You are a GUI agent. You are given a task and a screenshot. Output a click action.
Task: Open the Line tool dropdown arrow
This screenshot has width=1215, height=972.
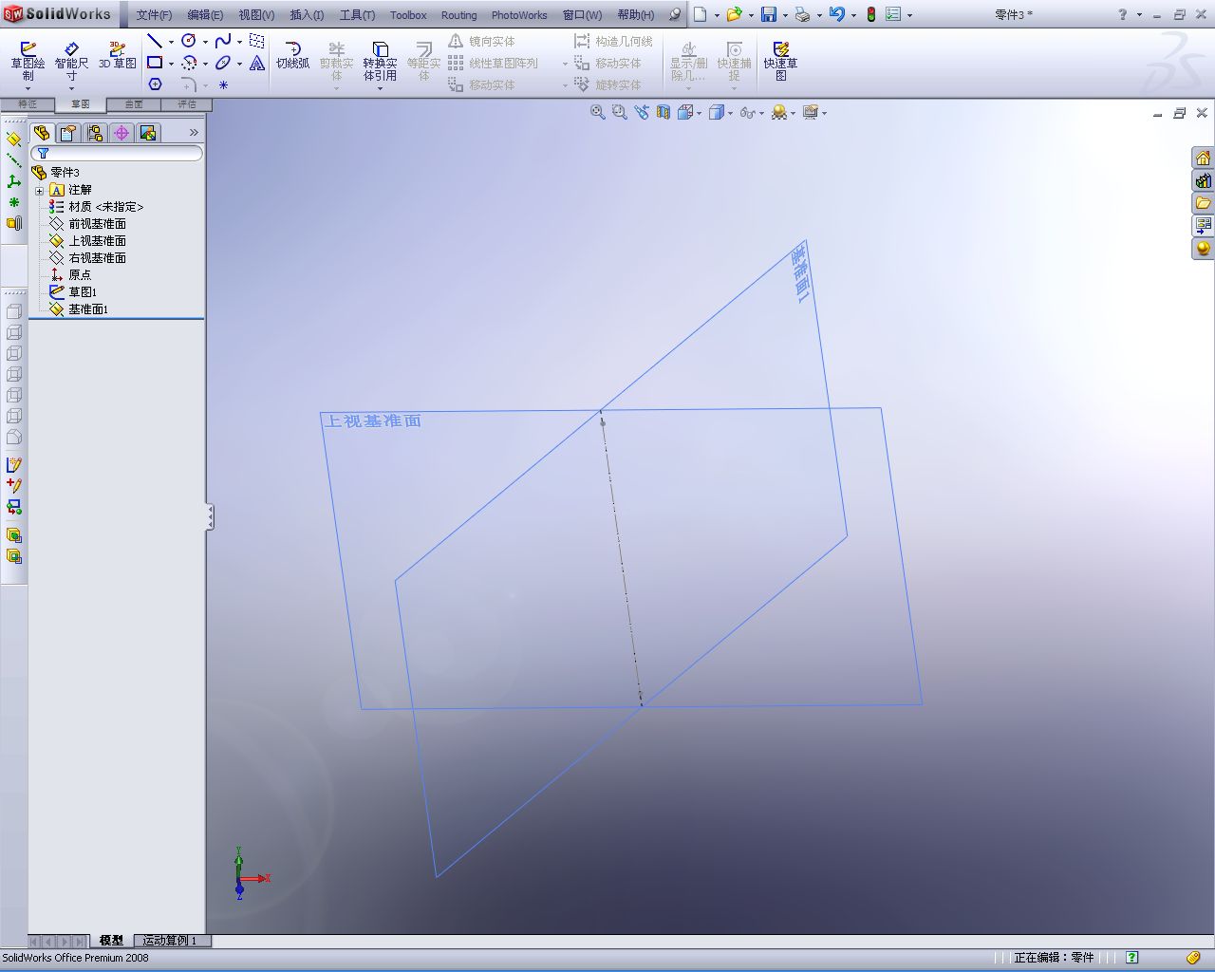click(x=171, y=42)
